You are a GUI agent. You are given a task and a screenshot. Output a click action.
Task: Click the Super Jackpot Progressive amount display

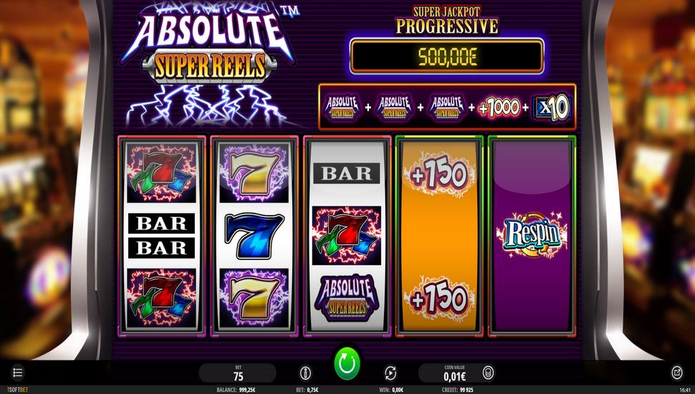[447, 57]
